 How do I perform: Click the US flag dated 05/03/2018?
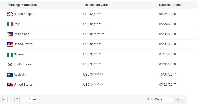coord(10,44)
